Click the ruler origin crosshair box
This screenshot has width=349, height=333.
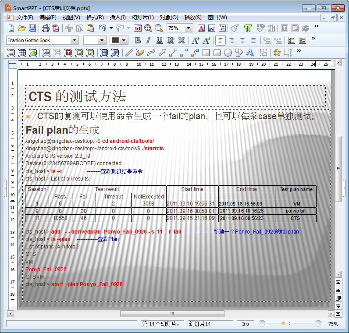click(12, 64)
